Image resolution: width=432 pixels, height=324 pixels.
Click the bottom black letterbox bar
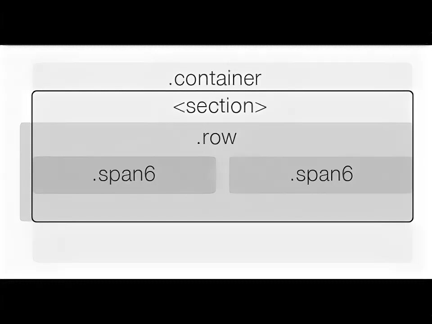[216, 301]
